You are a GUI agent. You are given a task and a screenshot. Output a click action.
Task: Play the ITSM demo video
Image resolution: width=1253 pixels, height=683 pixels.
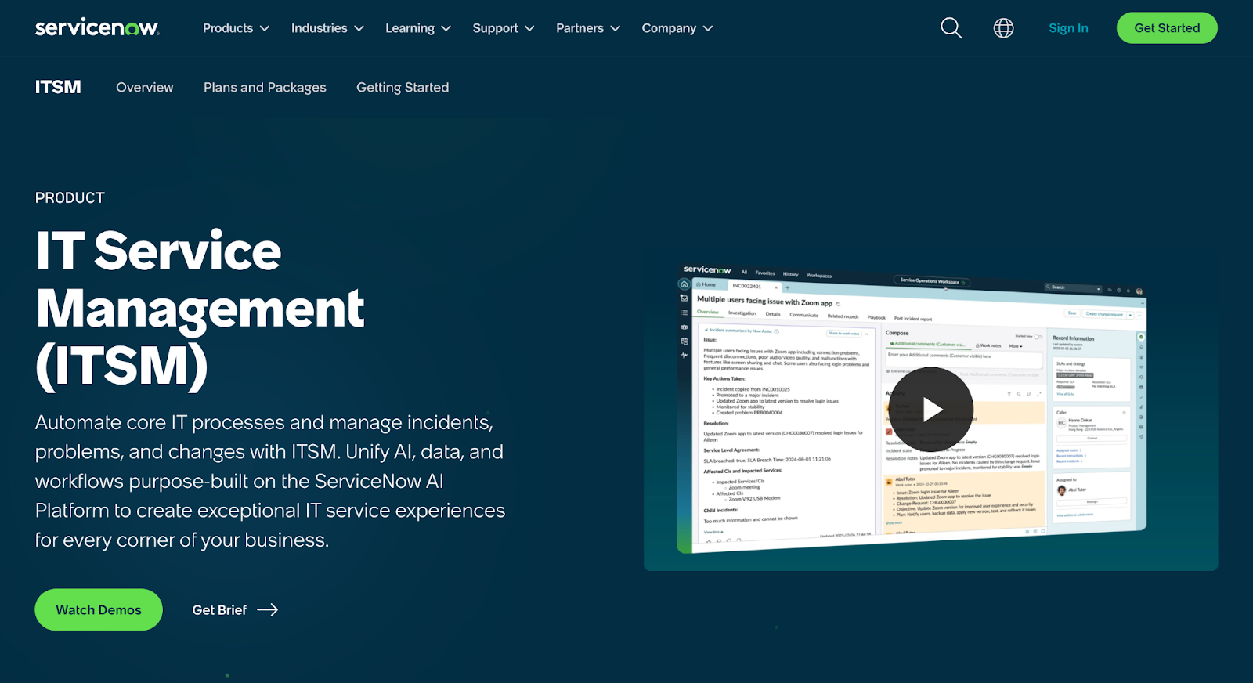930,410
